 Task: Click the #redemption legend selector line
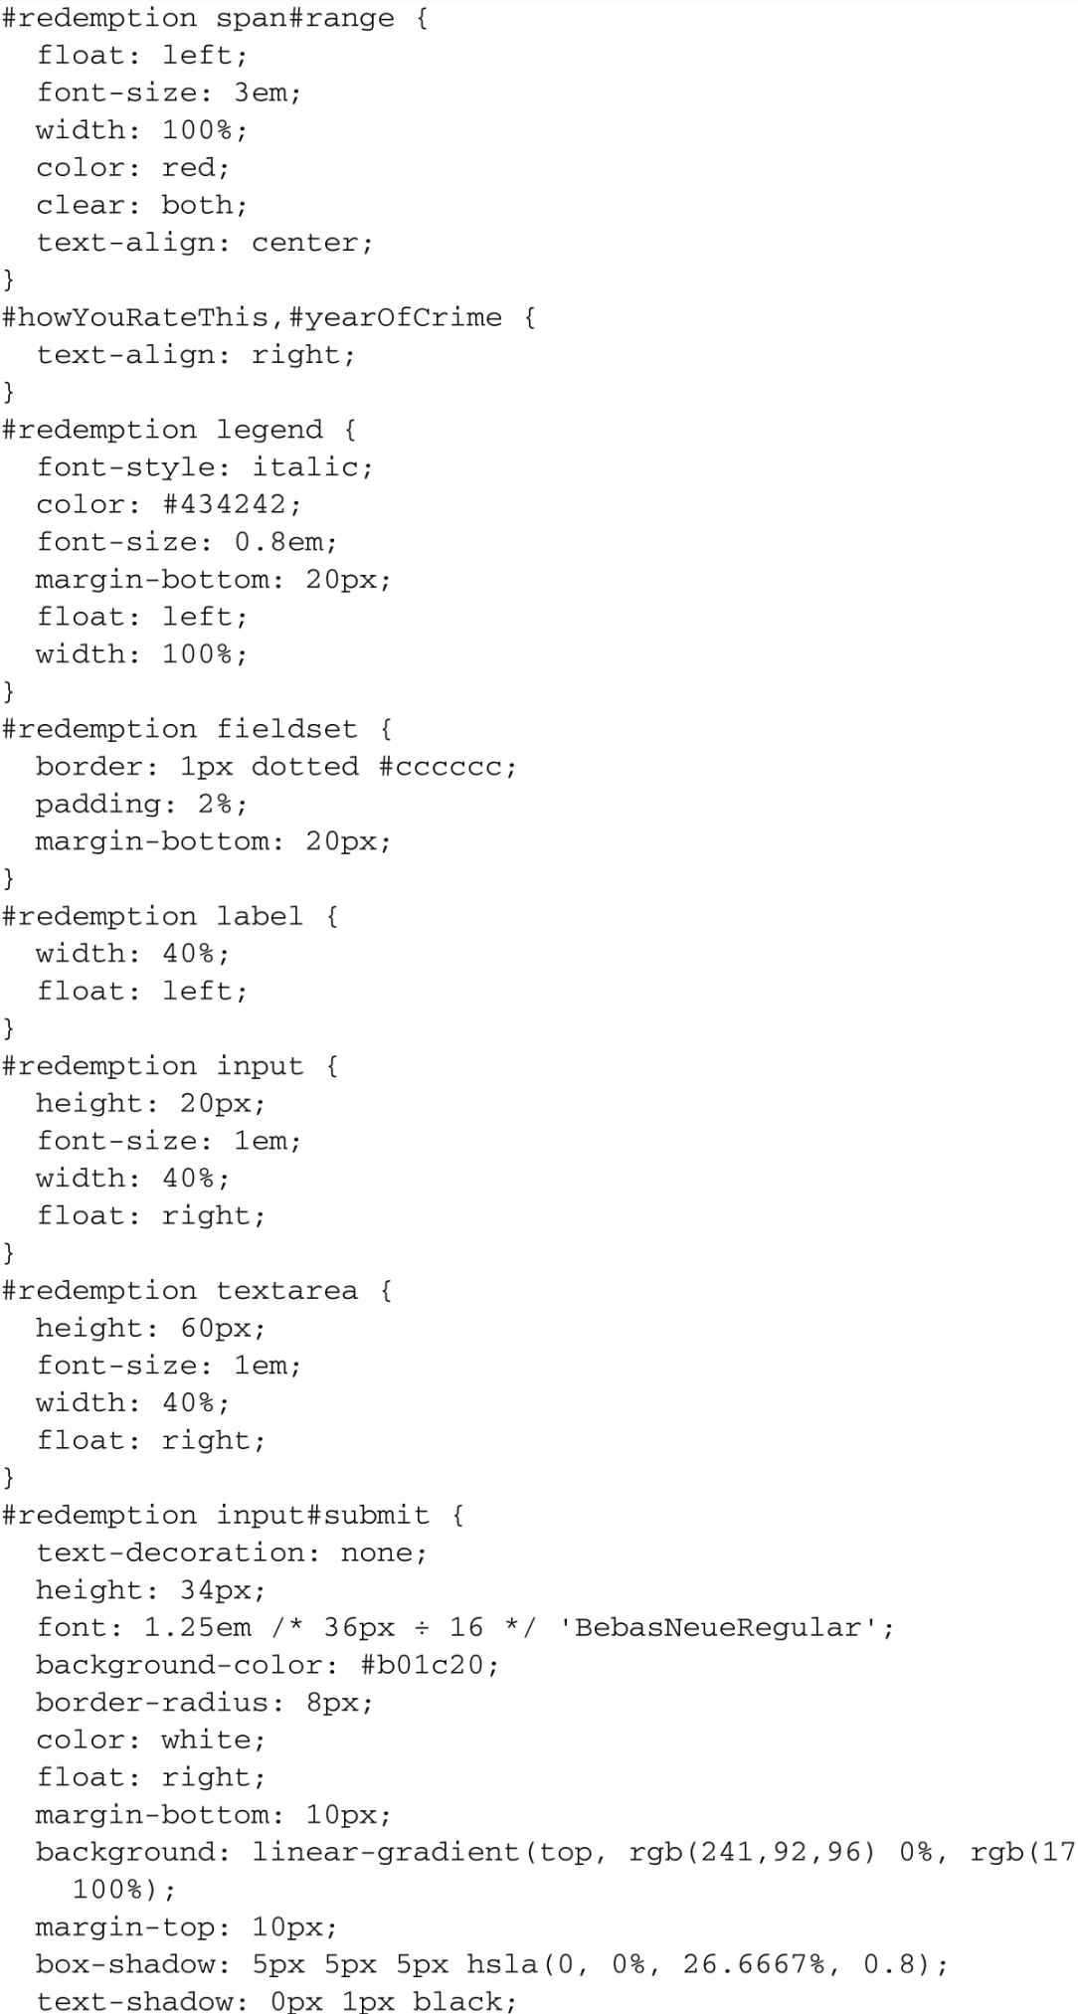[178, 430]
